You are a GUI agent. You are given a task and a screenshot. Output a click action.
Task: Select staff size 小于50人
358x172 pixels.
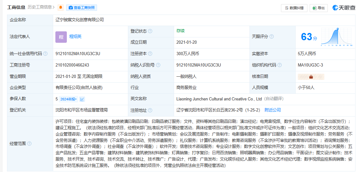tap(306, 88)
